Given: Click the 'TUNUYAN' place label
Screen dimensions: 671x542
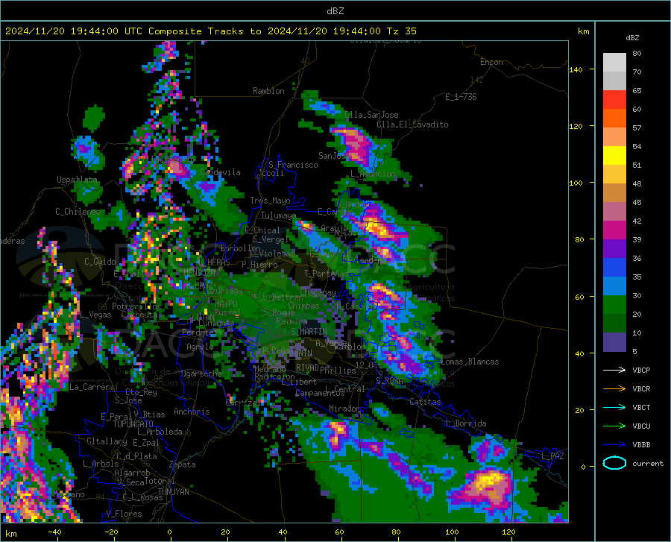Looking at the screenshot, I should 173,492.
